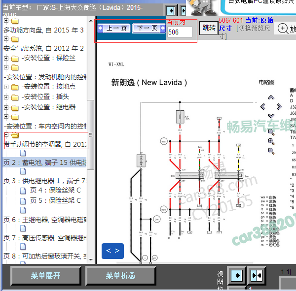Click the open folder icon above 带手动调节的空调器

click(x=15, y=135)
